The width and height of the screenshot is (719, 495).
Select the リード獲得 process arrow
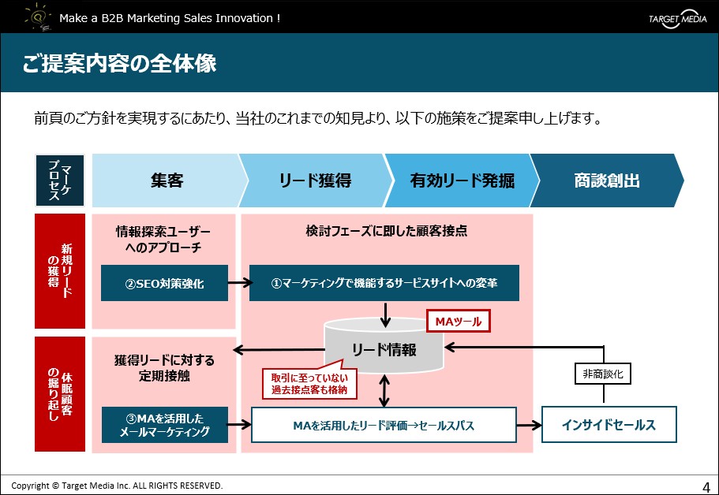click(316, 181)
